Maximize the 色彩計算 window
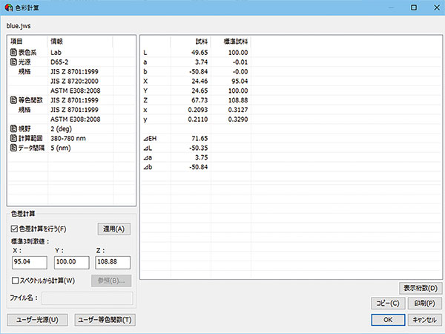The width and height of the screenshot is (445, 334). [414, 7]
